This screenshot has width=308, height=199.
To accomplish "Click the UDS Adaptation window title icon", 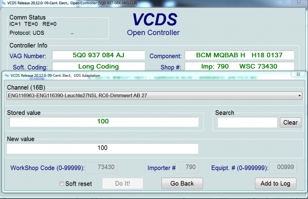I will [x=7, y=76].
